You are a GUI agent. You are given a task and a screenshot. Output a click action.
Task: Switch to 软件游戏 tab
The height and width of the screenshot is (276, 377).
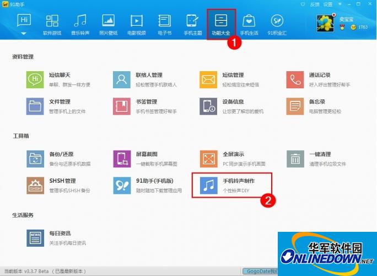coord(52,24)
